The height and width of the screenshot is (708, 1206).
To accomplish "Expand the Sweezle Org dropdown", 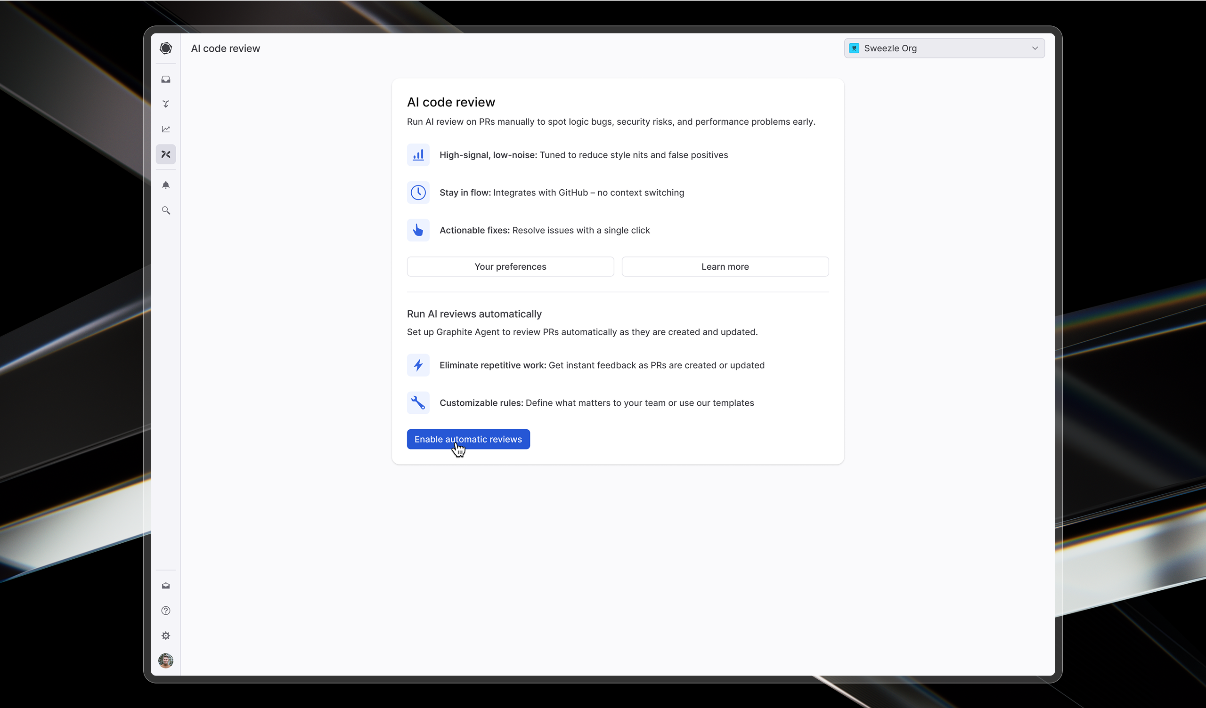I will 944,48.
